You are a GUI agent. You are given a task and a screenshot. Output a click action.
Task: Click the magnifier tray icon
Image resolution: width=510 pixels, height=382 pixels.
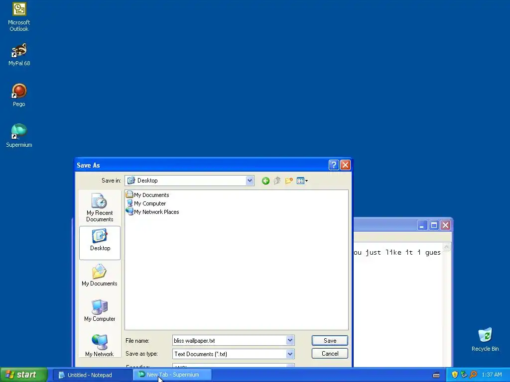tap(473, 375)
